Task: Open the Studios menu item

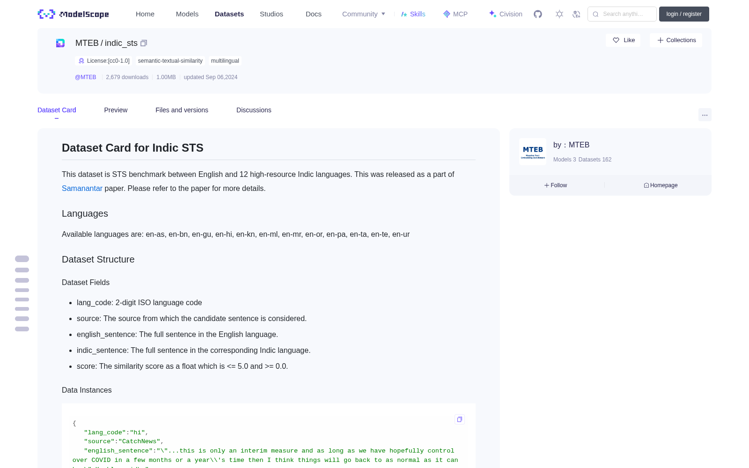Action: pos(272,14)
